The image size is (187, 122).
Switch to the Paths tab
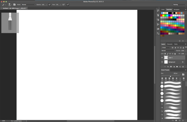(176, 44)
